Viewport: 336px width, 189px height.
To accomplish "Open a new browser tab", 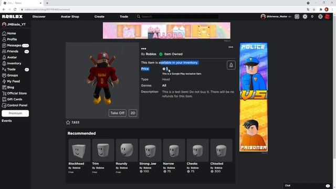I will (47, 3).
